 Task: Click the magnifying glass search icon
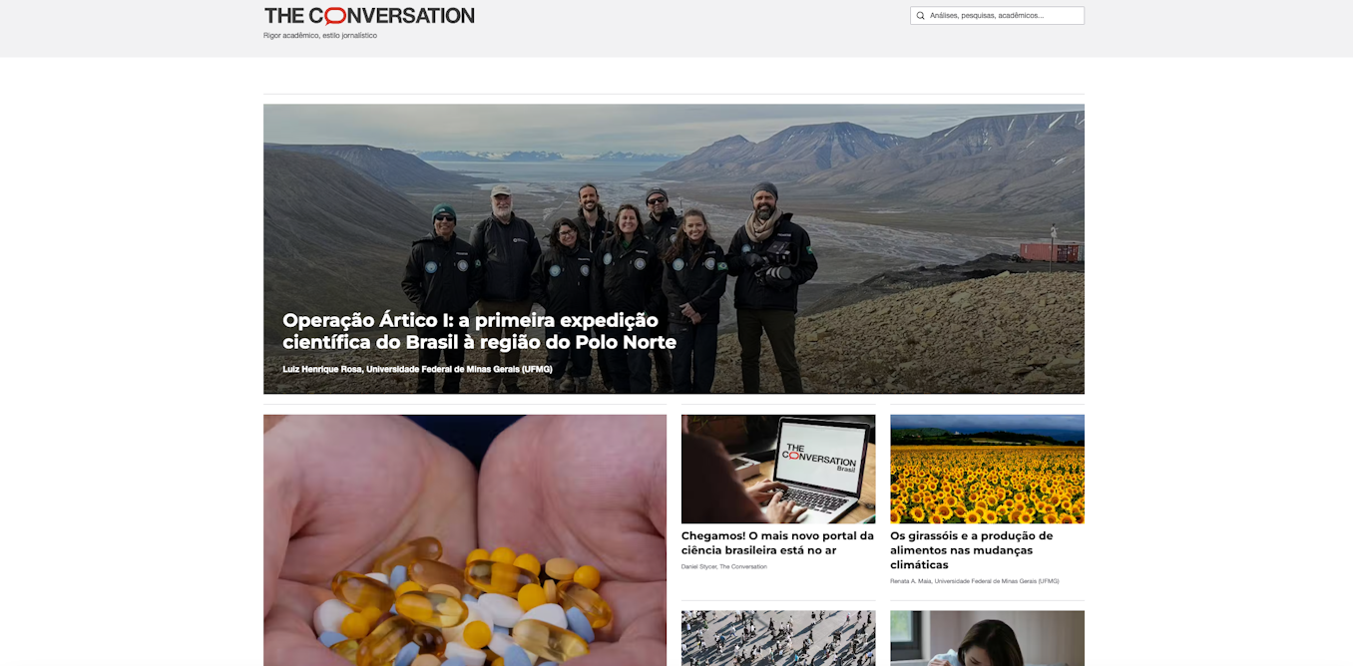pyautogui.click(x=920, y=16)
